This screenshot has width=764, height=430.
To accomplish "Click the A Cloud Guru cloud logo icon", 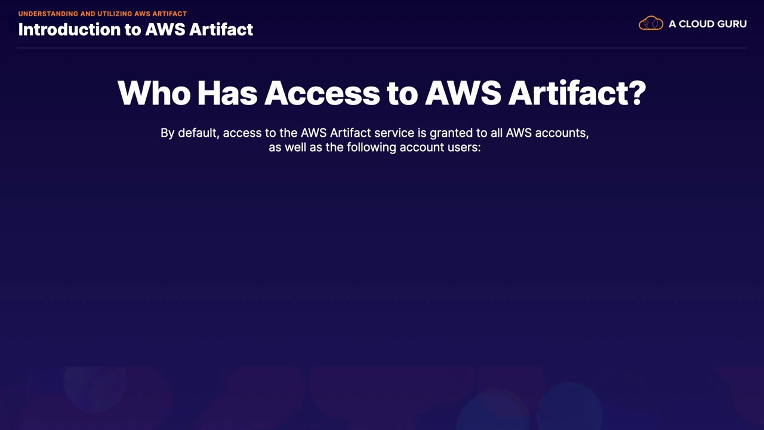I will tap(651, 23).
